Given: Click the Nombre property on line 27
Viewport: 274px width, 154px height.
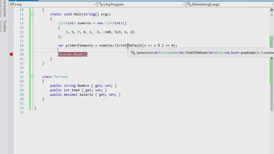Looking at the screenshot, I should coord(83,86).
